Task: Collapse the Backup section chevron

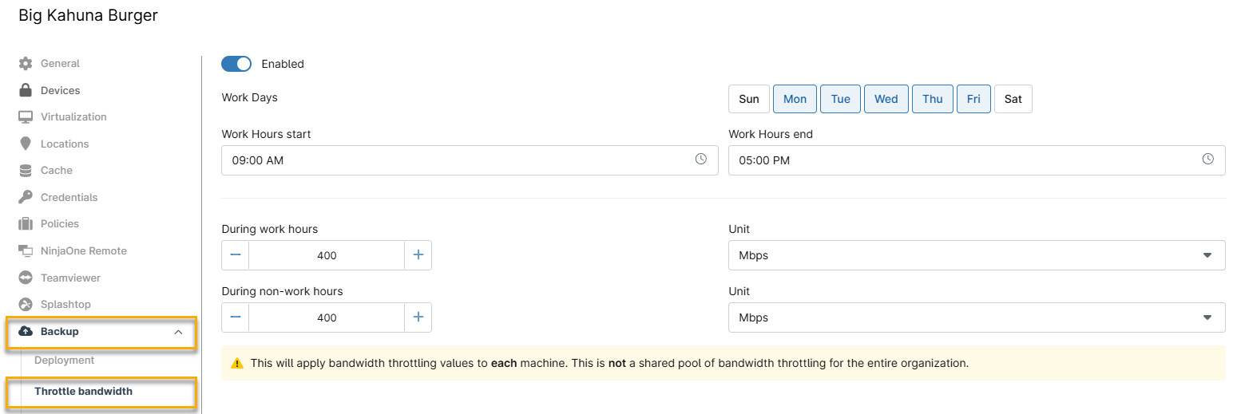Action: tap(178, 332)
